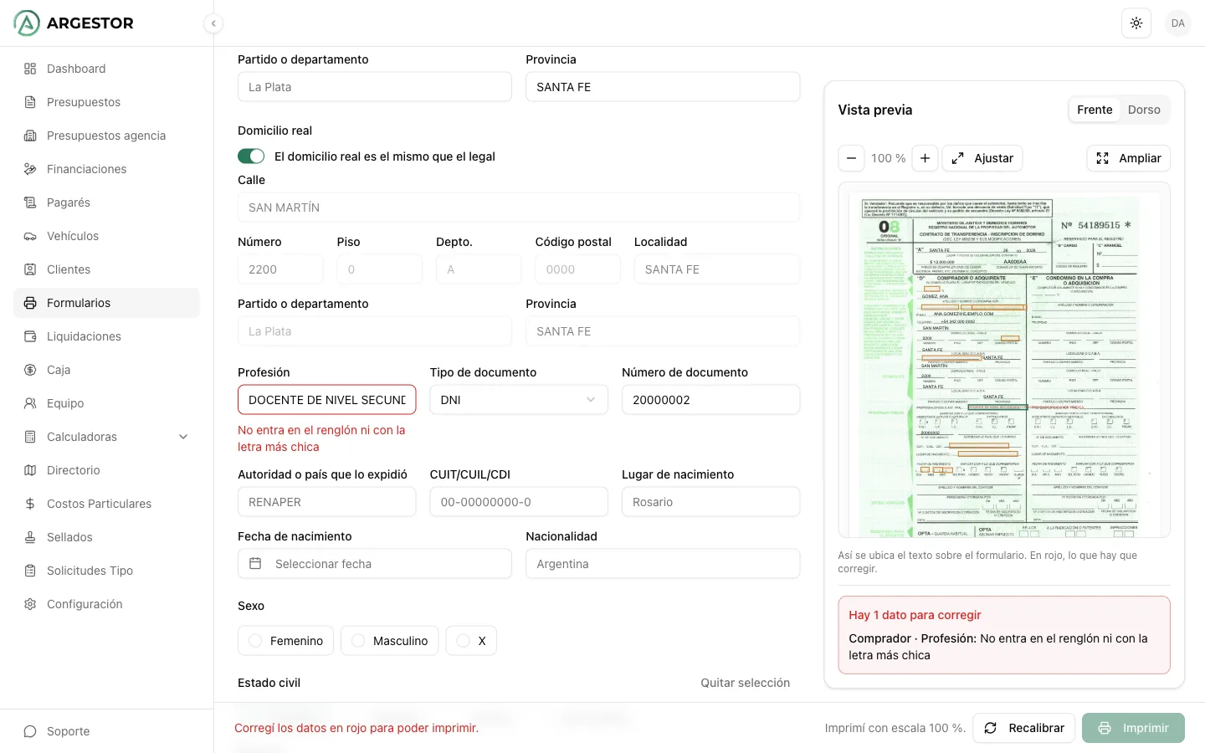Click the Clientes contact icon
1205x753 pixels.
(30, 269)
